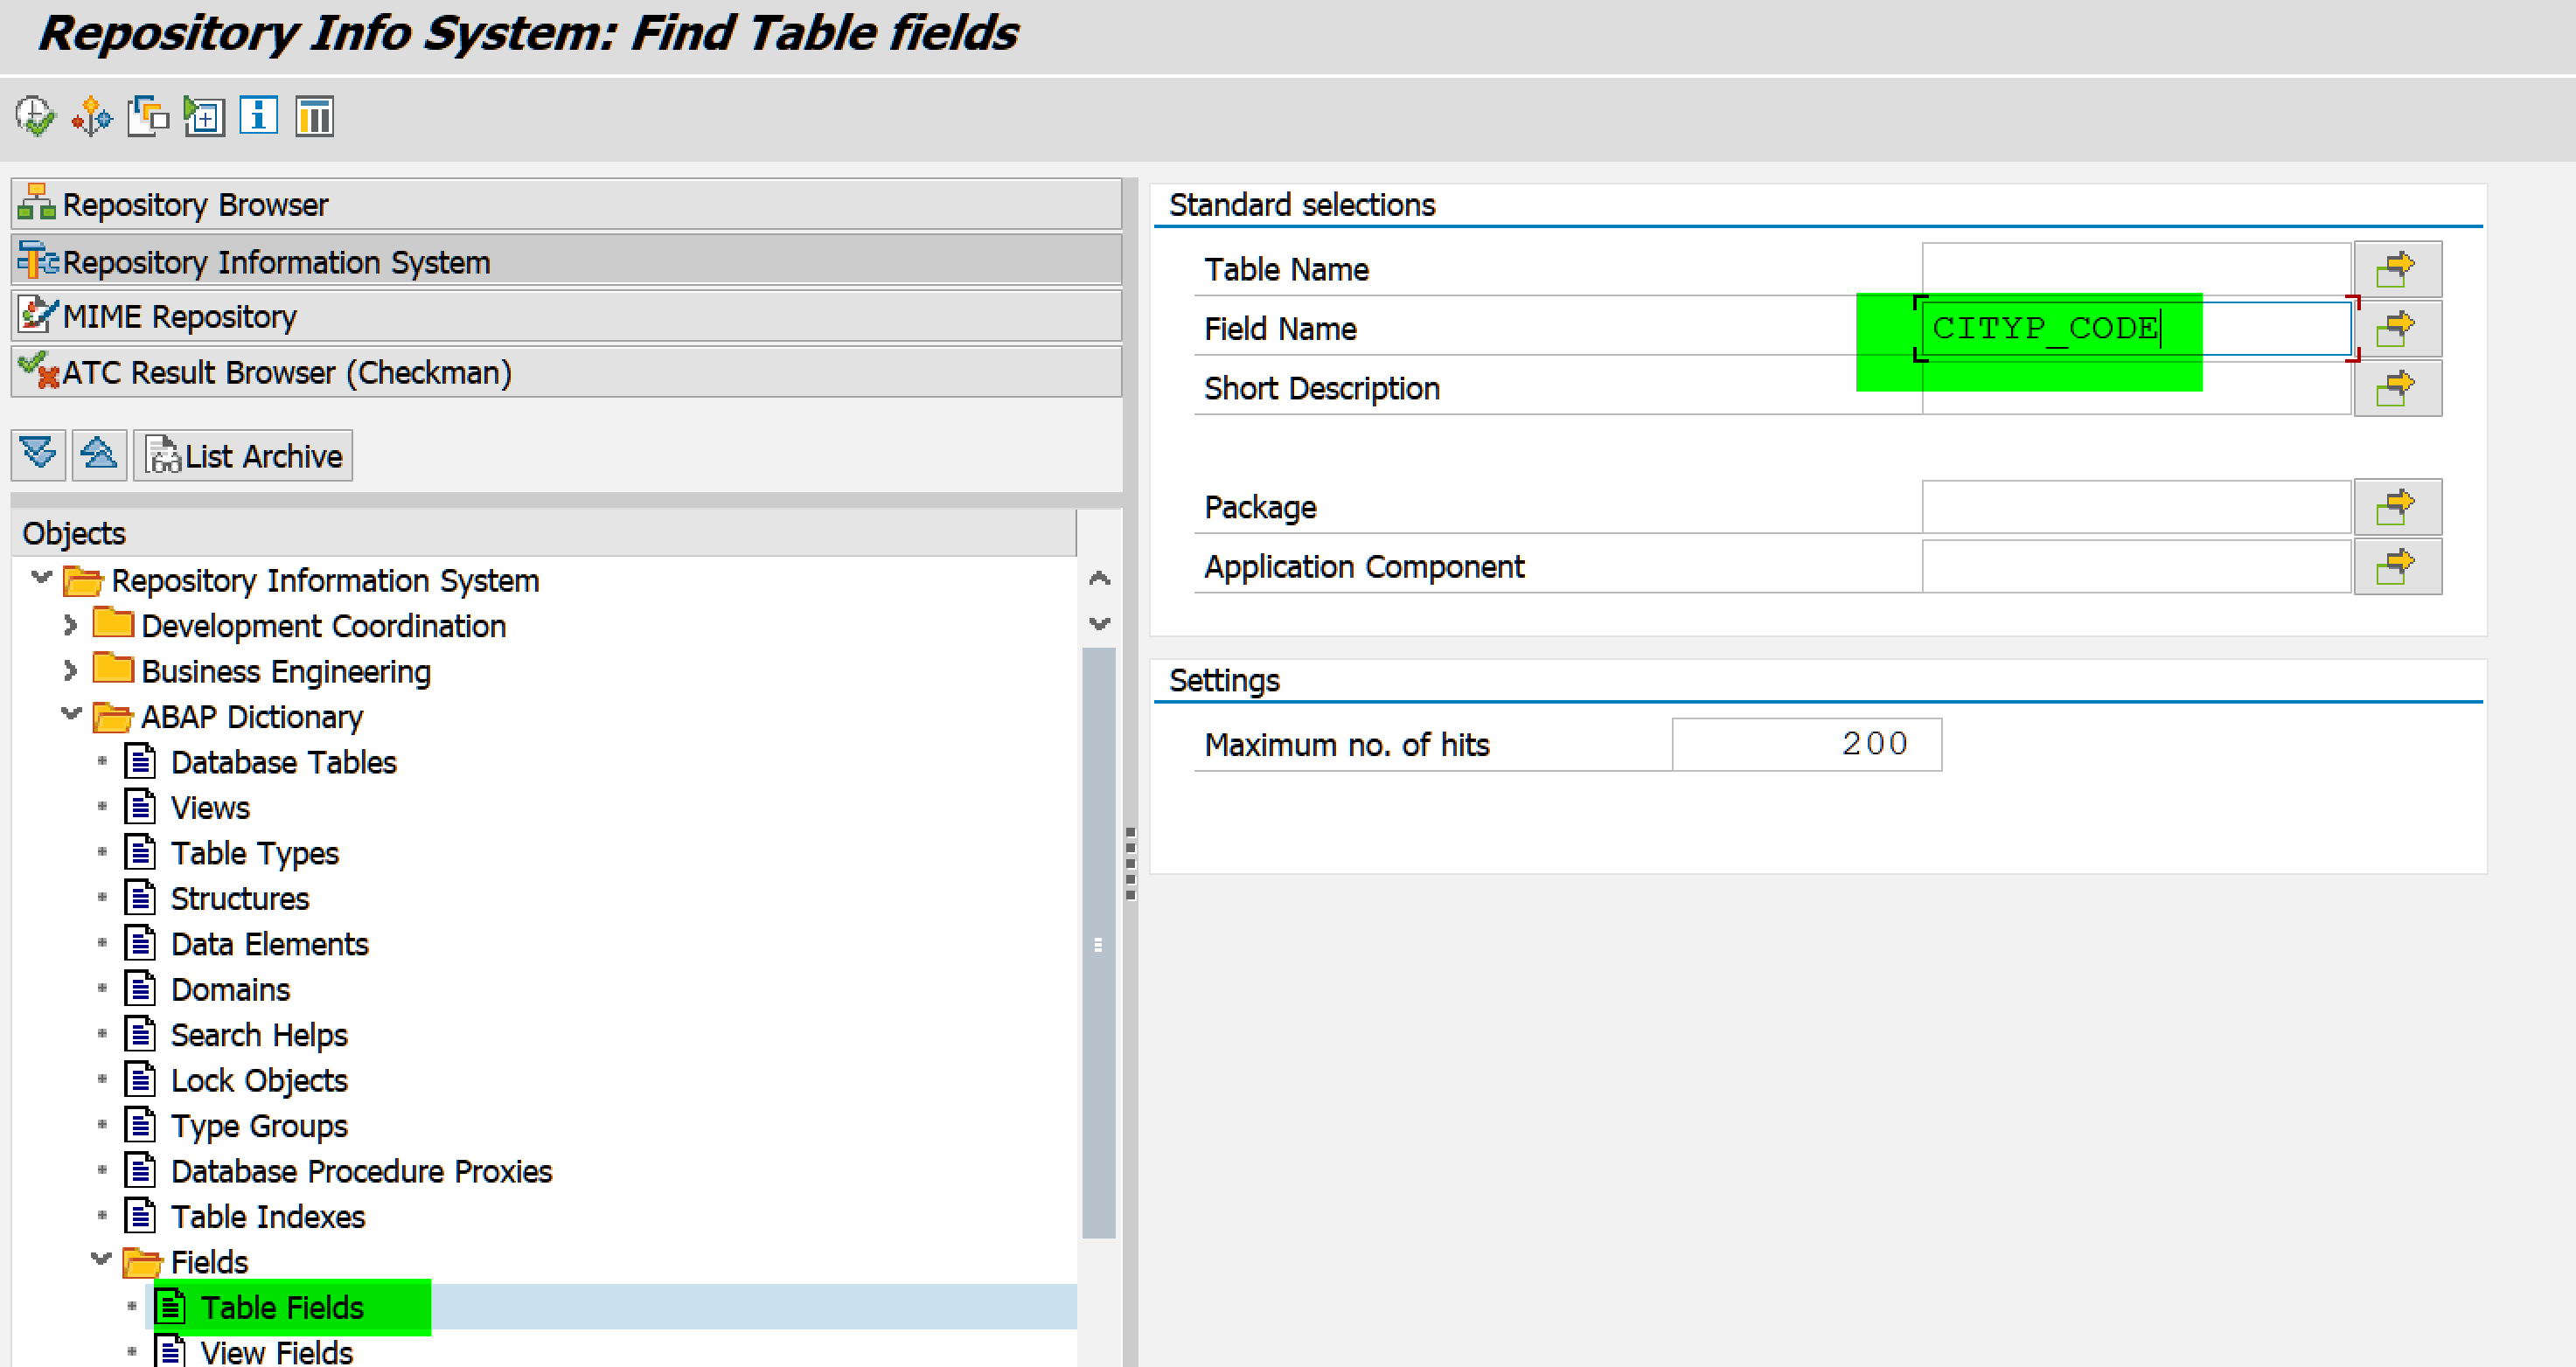2576x1367 pixels.
Task: Open multiple selection for Application Component
Action: [2396, 566]
